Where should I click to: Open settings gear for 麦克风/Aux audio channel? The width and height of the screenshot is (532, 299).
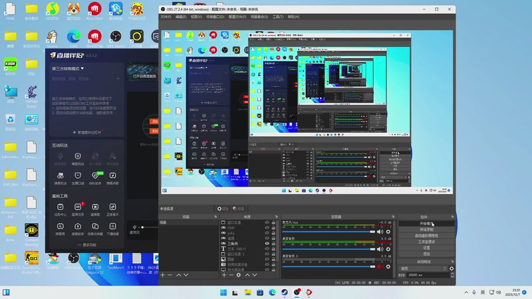click(x=388, y=232)
